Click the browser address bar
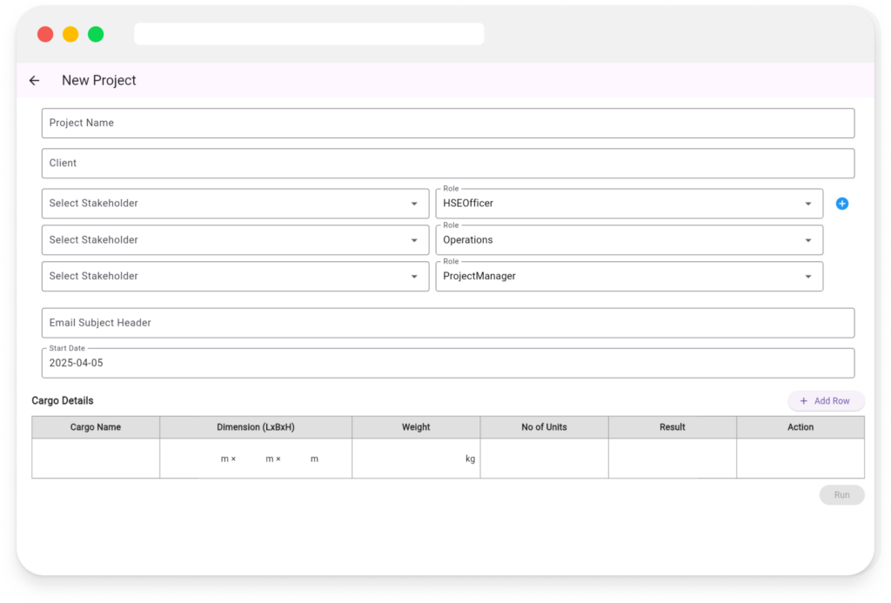The image size is (891, 603). coord(309,34)
